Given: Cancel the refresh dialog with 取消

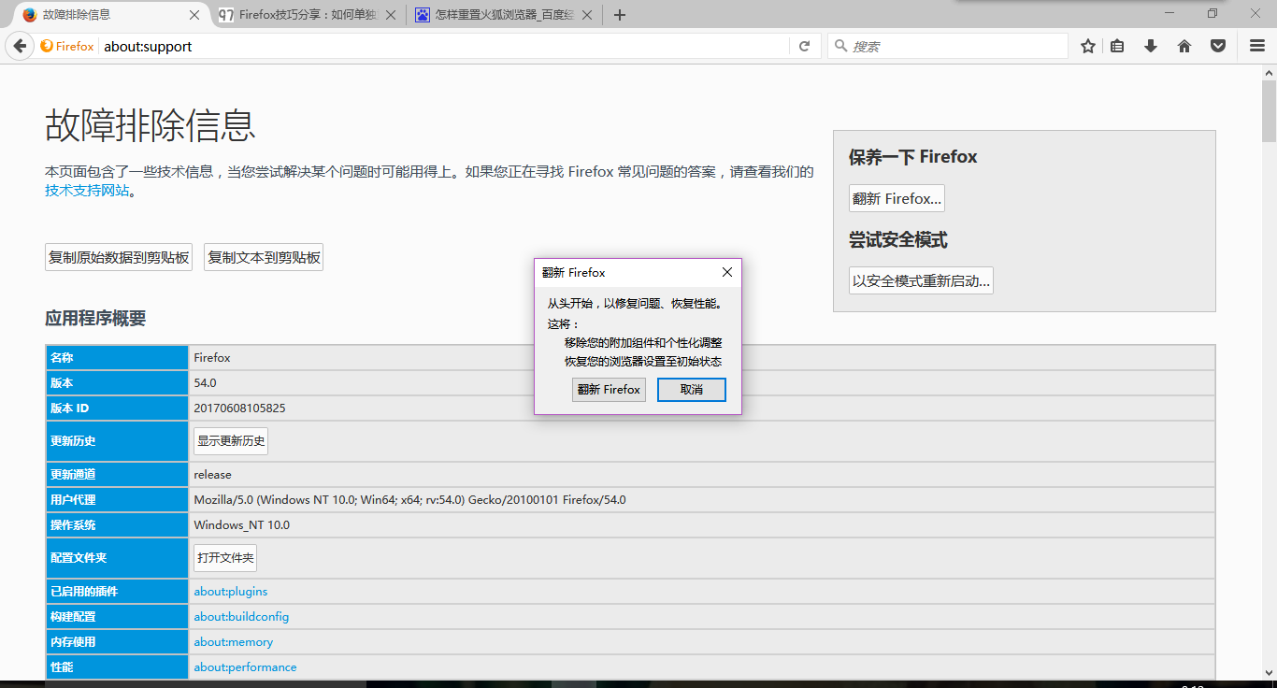Looking at the screenshot, I should click(x=691, y=389).
